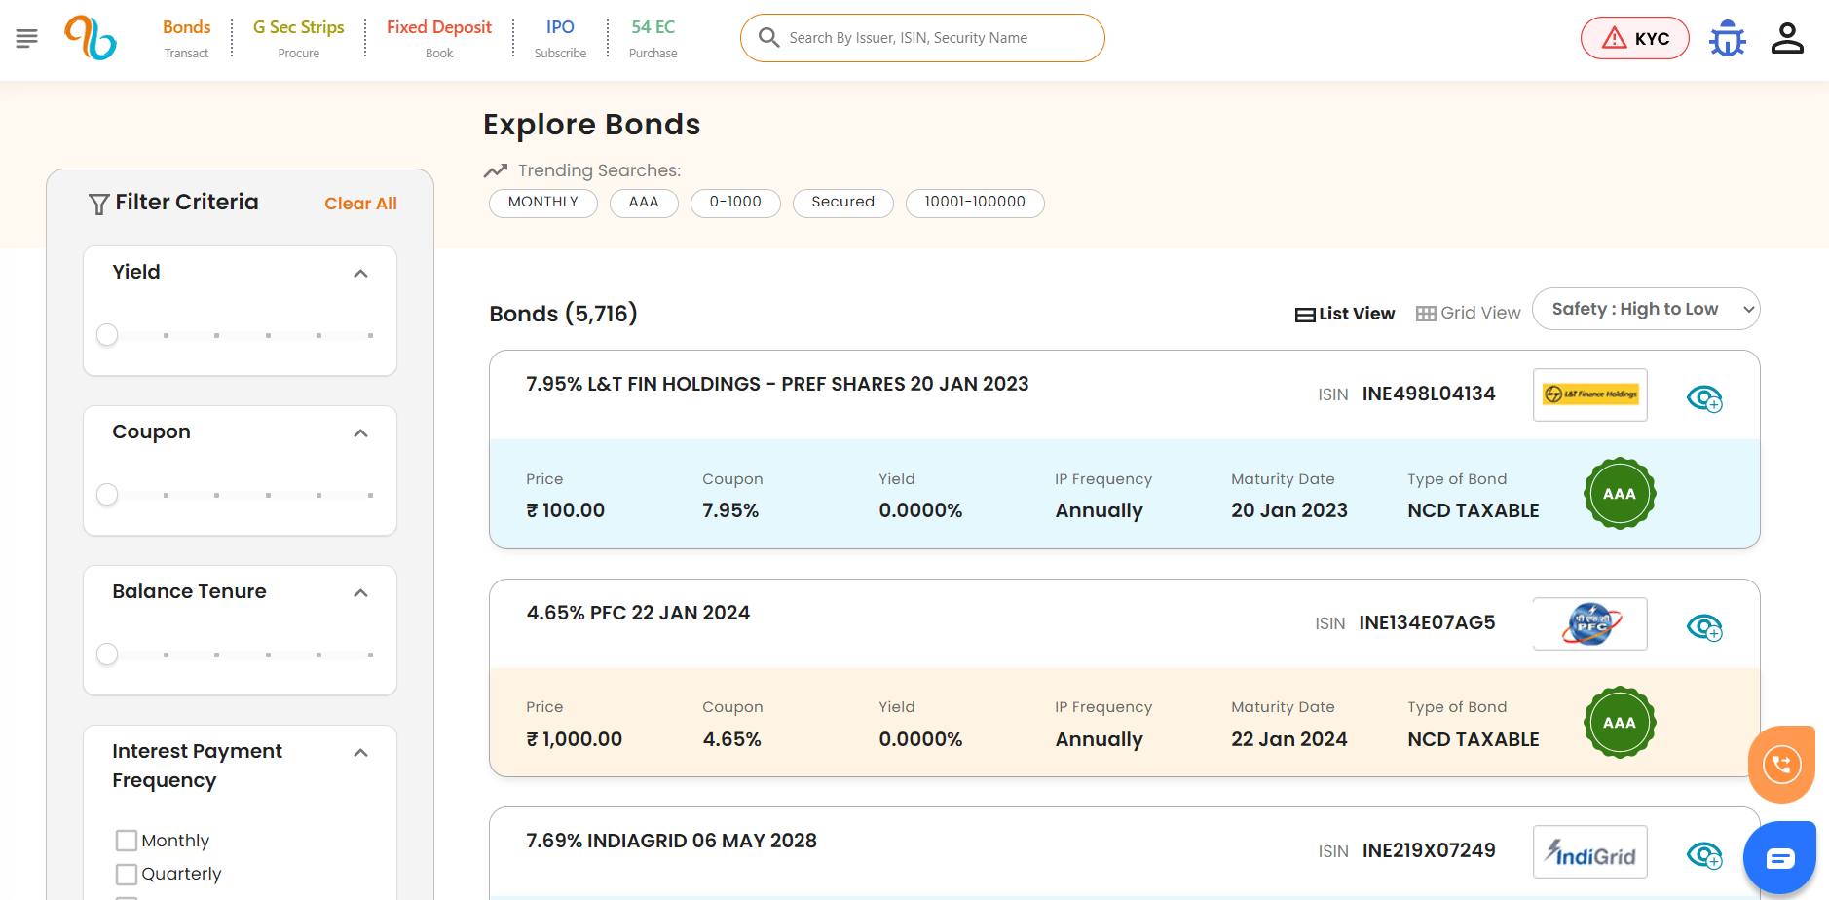Click AAA rating badge on PFC bond
The height and width of the screenshot is (900, 1829).
click(x=1620, y=723)
